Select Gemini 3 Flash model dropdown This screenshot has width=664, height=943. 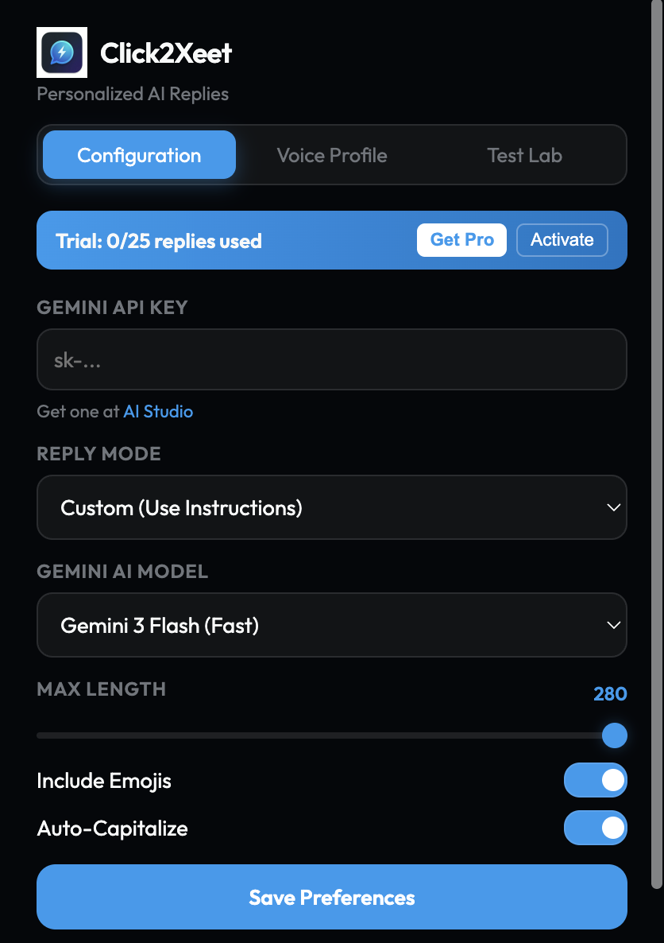(332, 625)
